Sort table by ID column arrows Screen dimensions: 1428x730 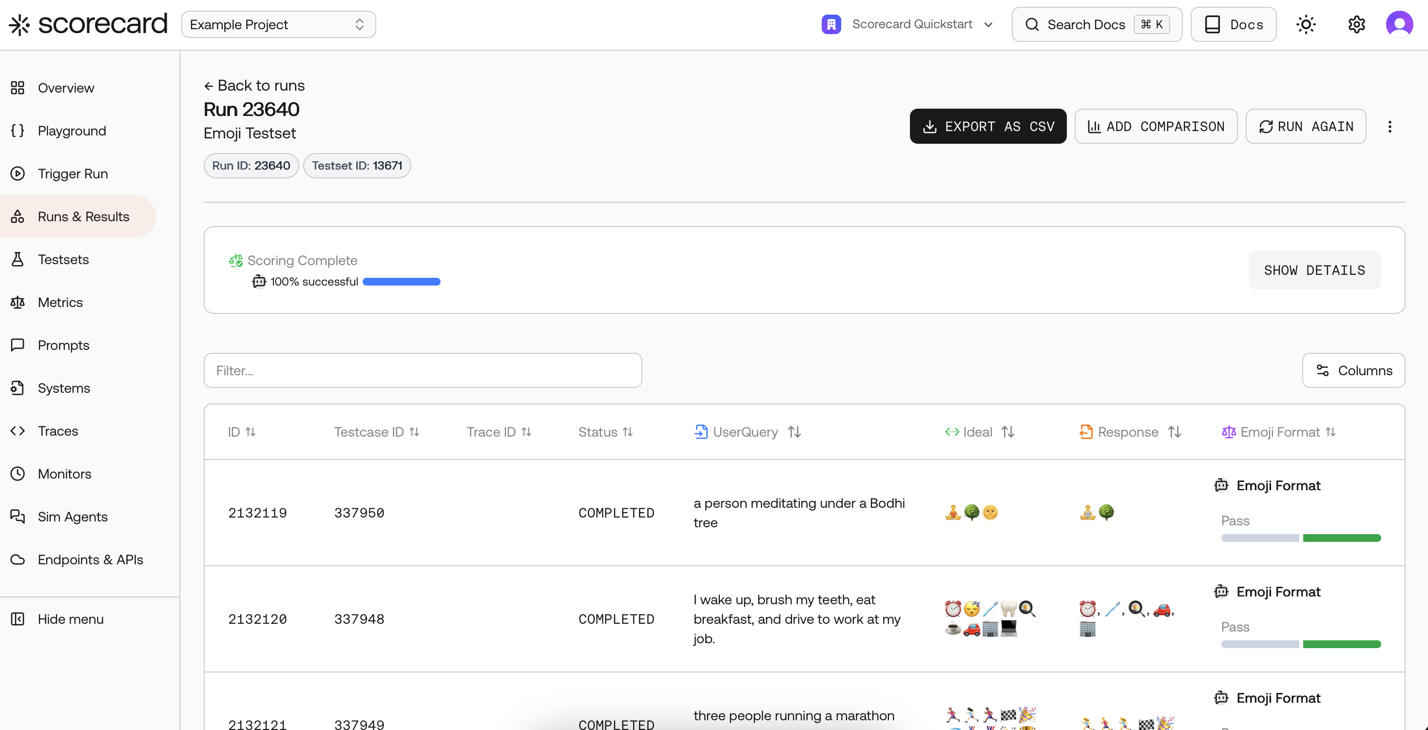click(251, 432)
